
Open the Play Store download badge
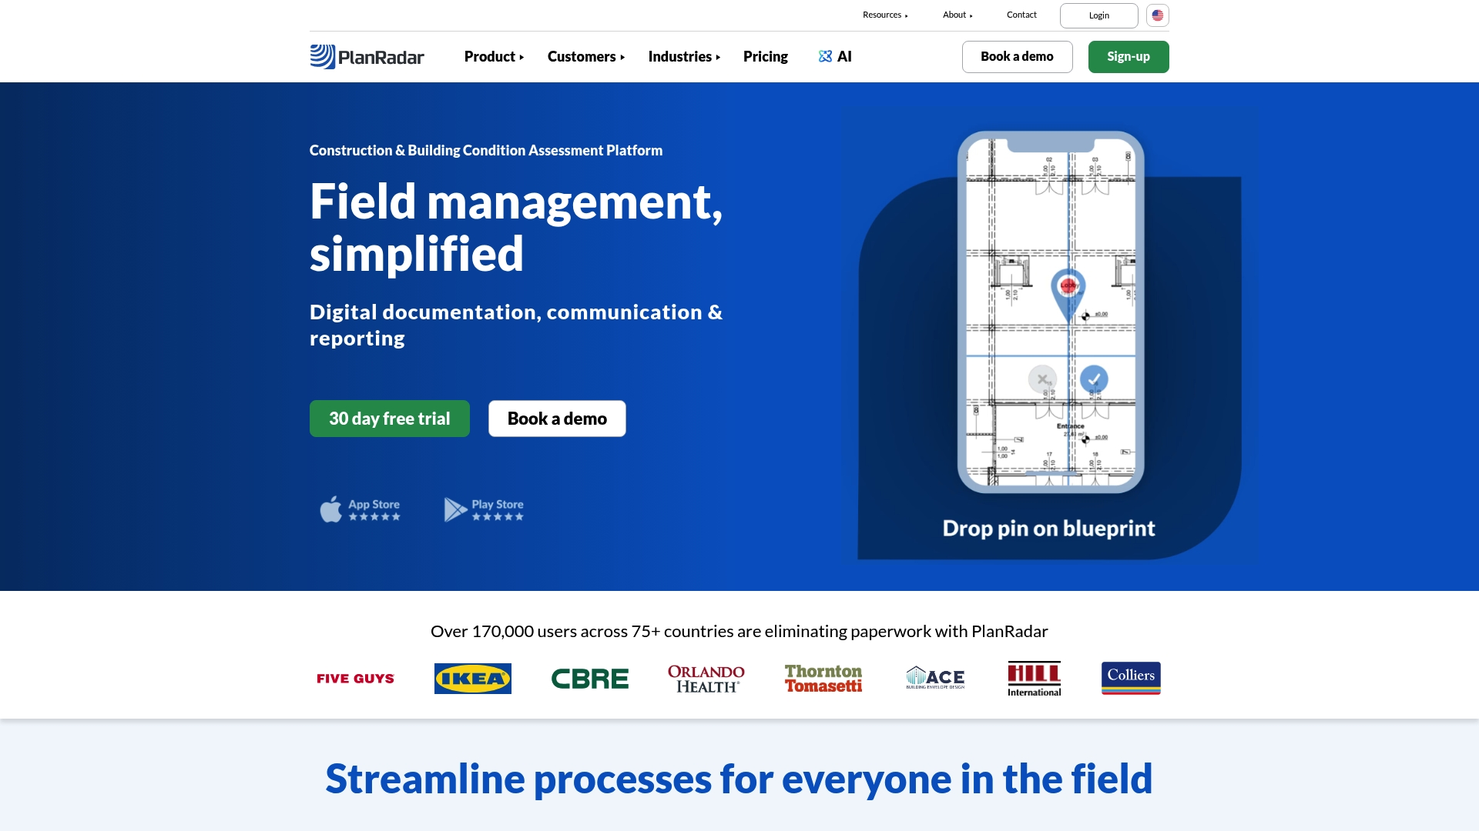(484, 509)
